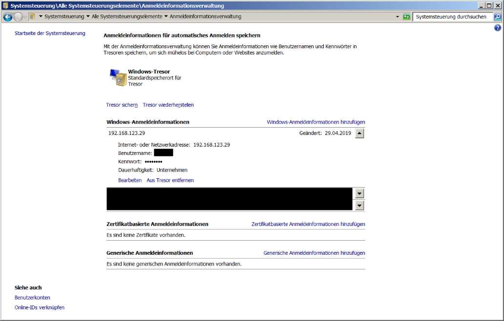The width and height of the screenshot is (504, 321).
Task: Minimize the Anmeldeinformationsverwaltung window
Action: (481, 5)
